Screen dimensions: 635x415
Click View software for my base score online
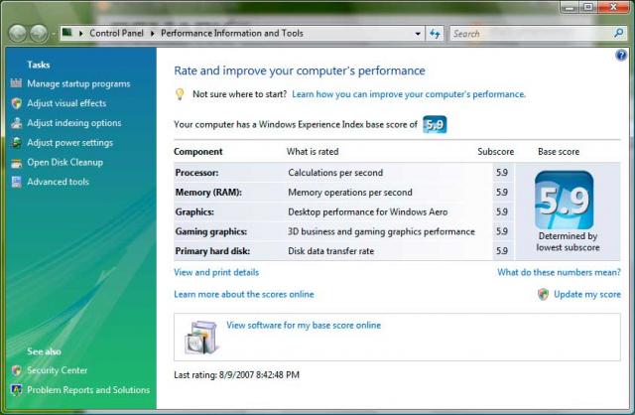[304, 325]
